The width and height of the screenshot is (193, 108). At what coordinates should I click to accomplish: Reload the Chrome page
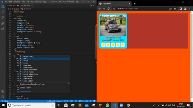109,9
